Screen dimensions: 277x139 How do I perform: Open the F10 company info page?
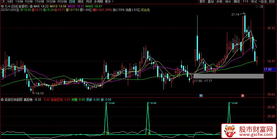click(x=245, y=2)
